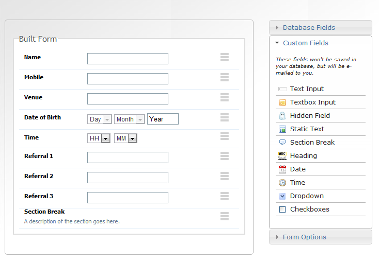Click the Referral 2 input field

(x=128, y=178)
